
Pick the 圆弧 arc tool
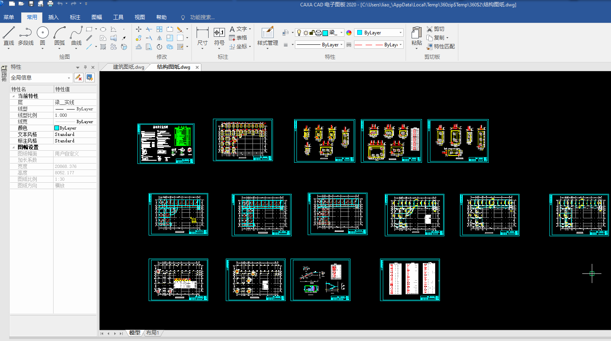click(60, 37)
